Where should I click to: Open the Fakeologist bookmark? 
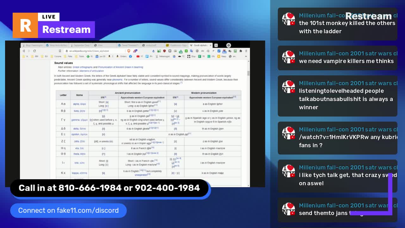point(163,56)
